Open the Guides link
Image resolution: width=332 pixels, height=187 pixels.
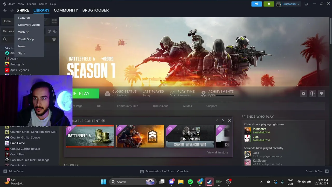[187, 106]
